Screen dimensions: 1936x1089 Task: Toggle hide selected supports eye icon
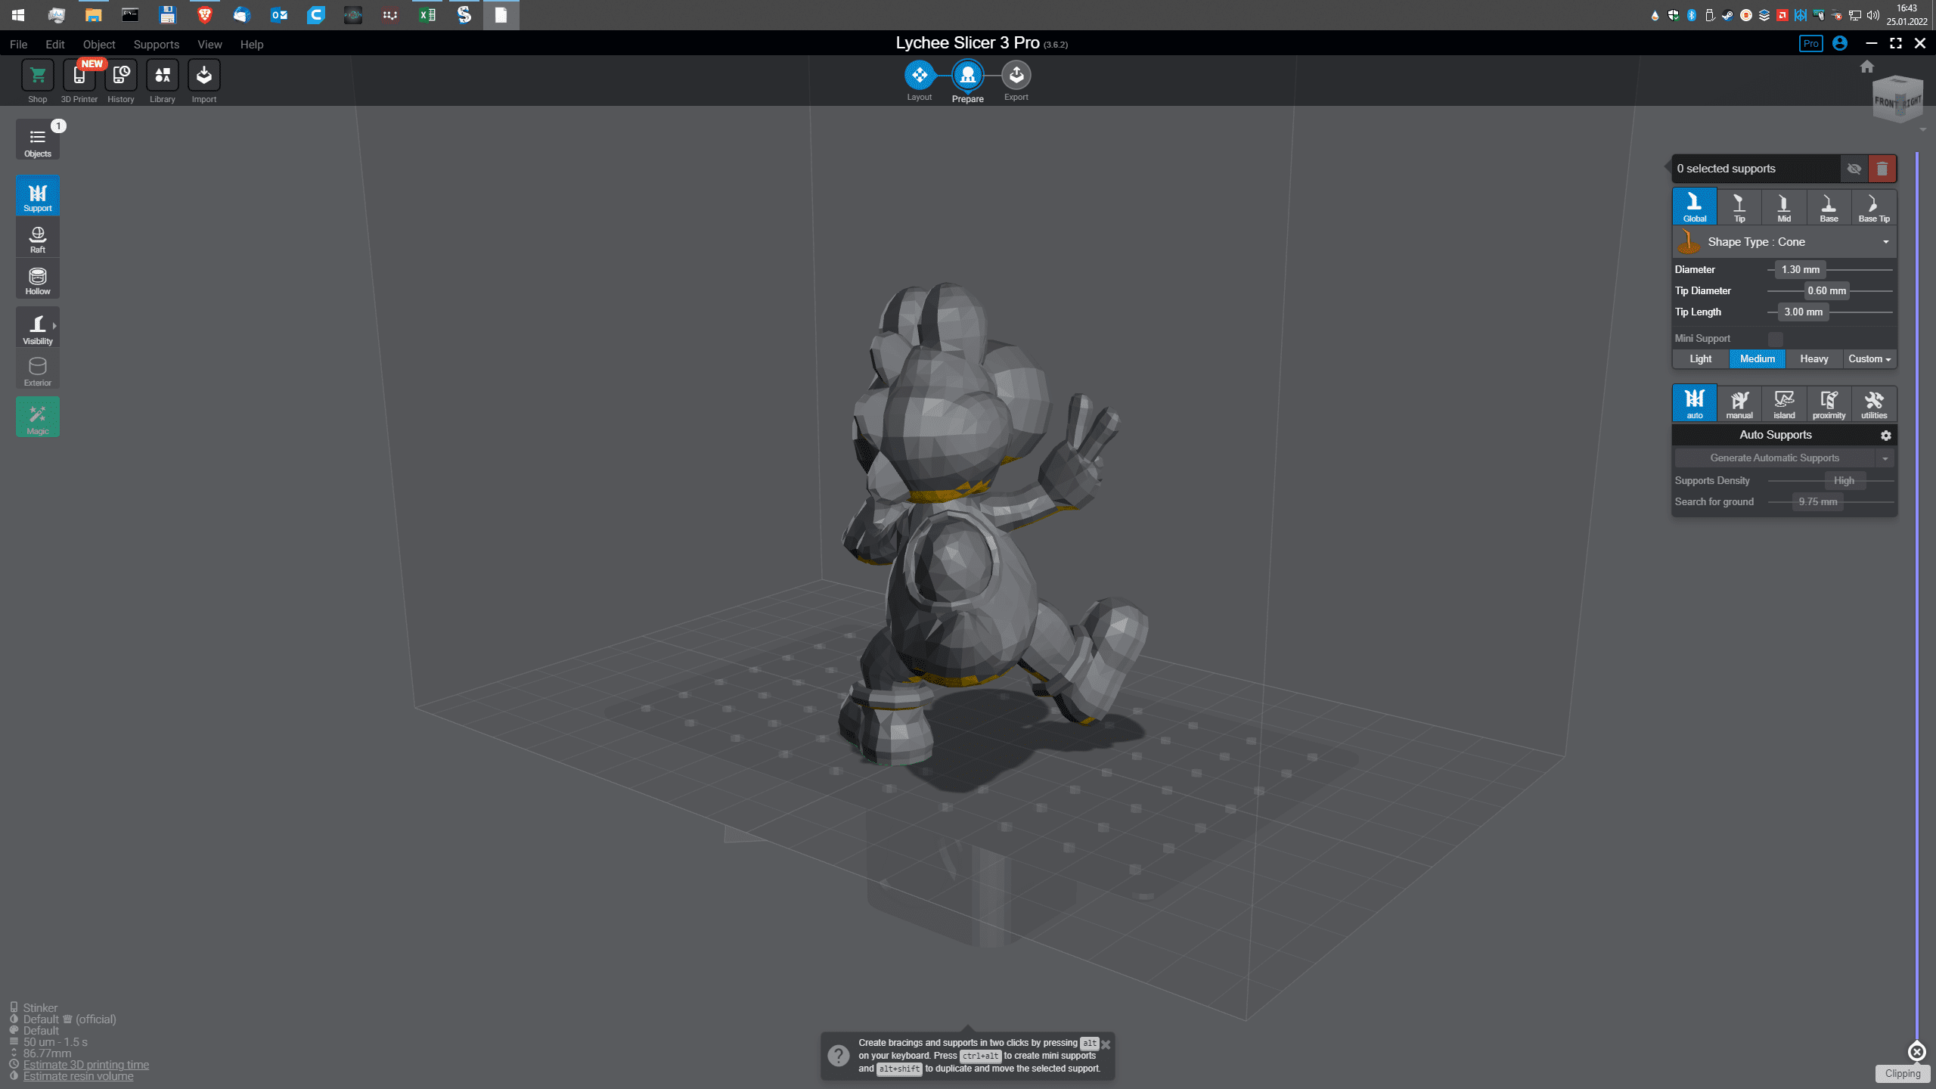[x=1854, y=169]
